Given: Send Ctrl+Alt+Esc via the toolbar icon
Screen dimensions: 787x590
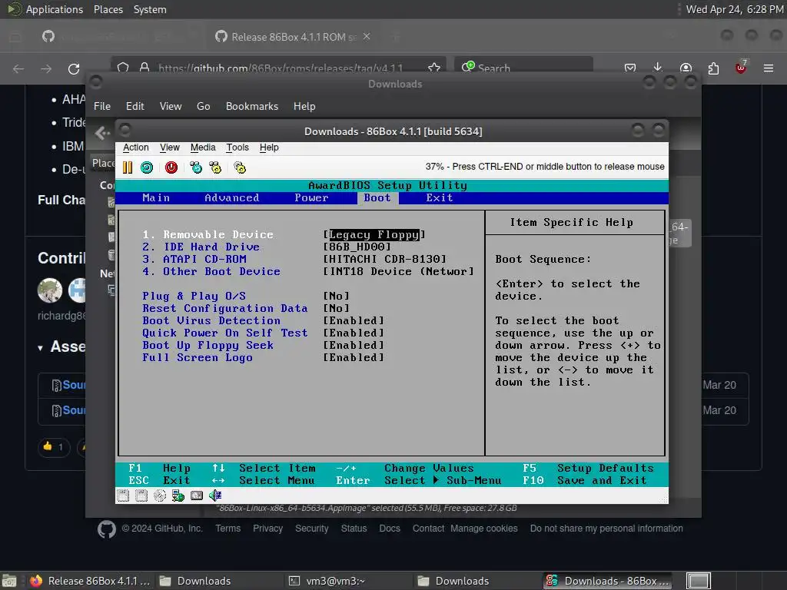Looking at the screenshot, I should (x=215, y=167).
